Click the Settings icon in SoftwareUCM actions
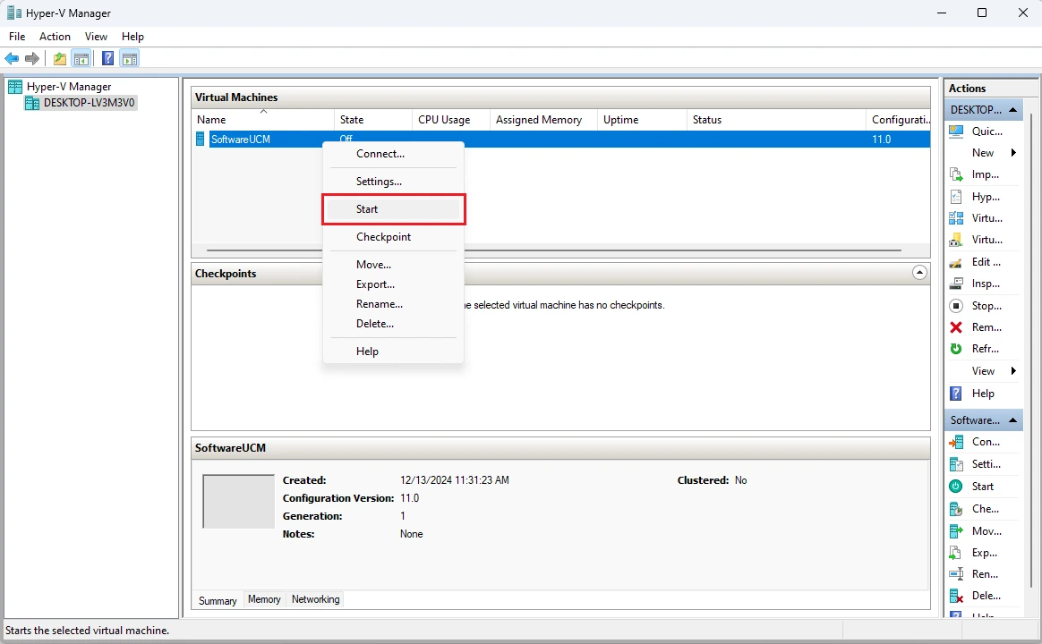This screenshot has width=1042, height=644. pos(955,464)
